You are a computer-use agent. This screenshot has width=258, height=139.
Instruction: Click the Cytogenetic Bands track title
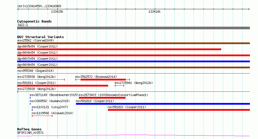tap(34, 21)
